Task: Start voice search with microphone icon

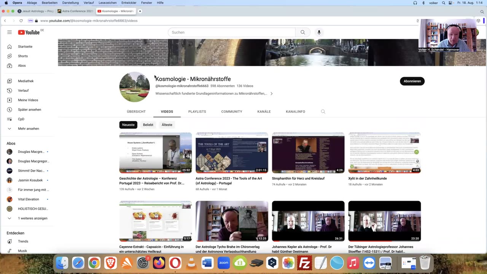Action: point(319,32)
